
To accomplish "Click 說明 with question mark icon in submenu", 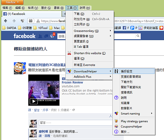I will click(x=134, y=98).
